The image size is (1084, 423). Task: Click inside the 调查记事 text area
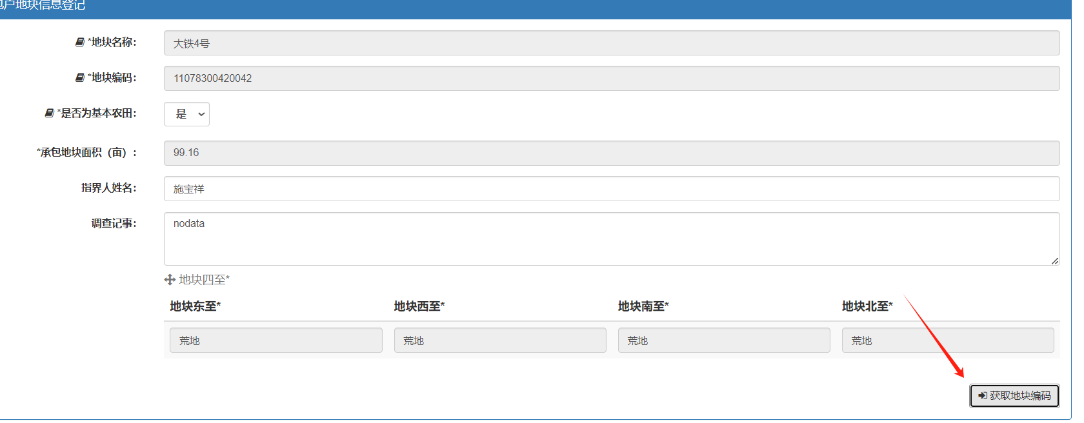coord(611,239)
